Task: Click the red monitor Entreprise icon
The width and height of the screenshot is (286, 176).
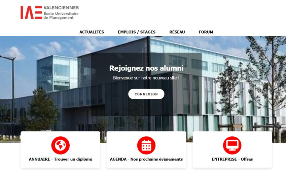Action: coord(232,145)
